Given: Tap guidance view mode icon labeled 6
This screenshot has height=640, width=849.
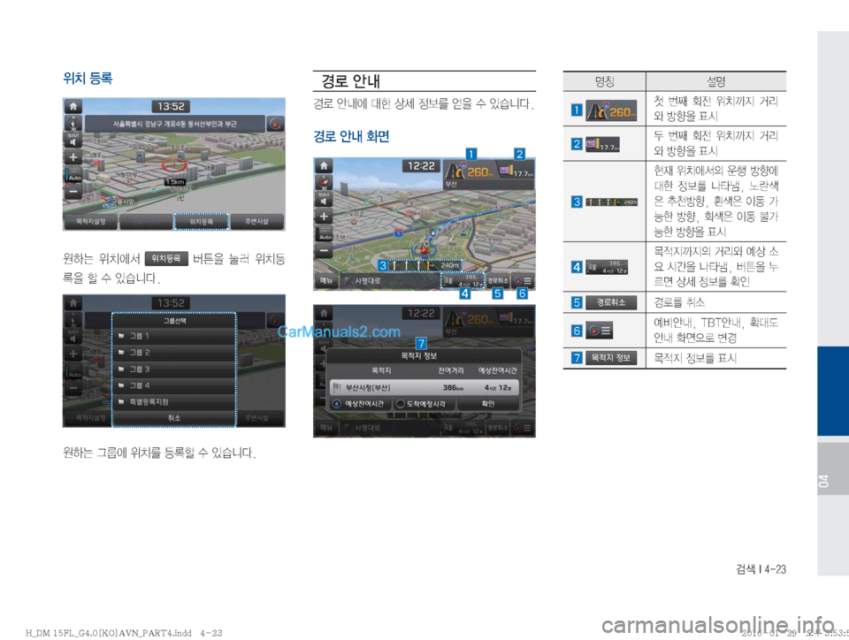Looking at the screenshot, I should tap(523, 281).
